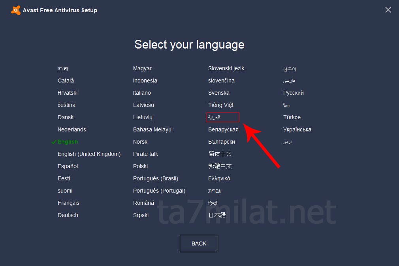
Task: Pick Svenska language
Action: 218,93
